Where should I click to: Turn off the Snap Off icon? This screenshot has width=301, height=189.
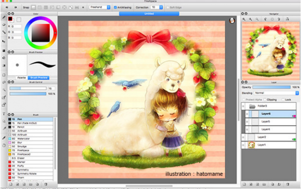tap(33, 7)
